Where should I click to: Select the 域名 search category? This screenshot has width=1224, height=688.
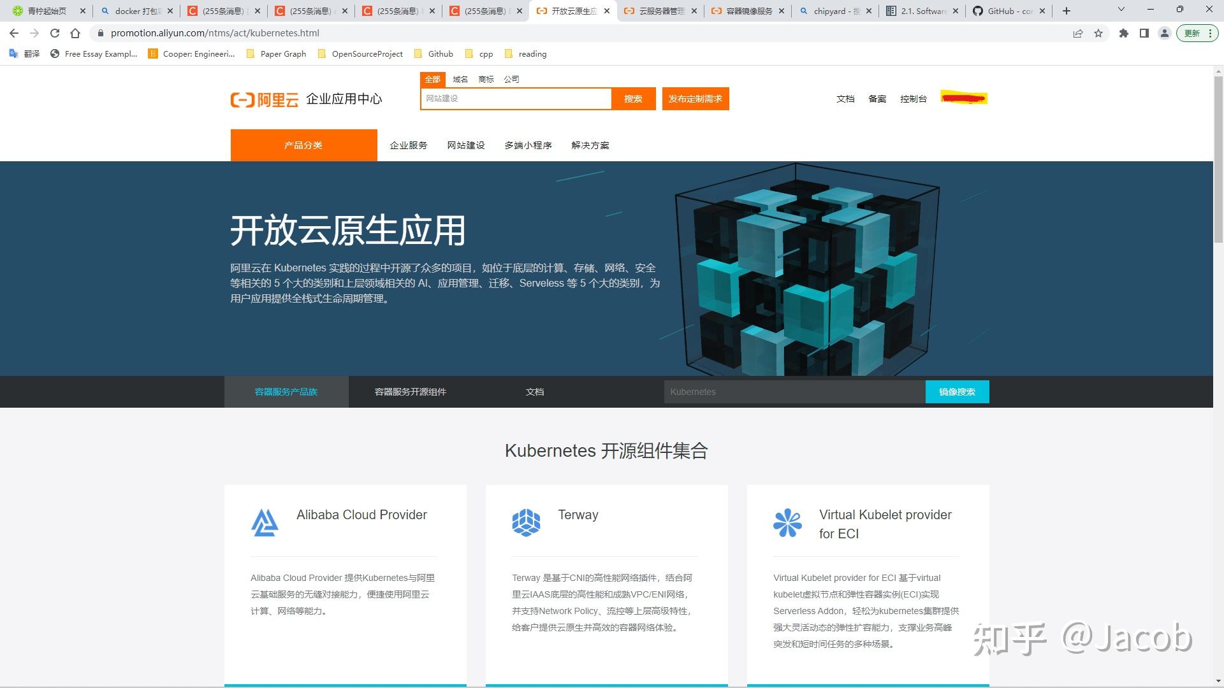tap(460, 79)
